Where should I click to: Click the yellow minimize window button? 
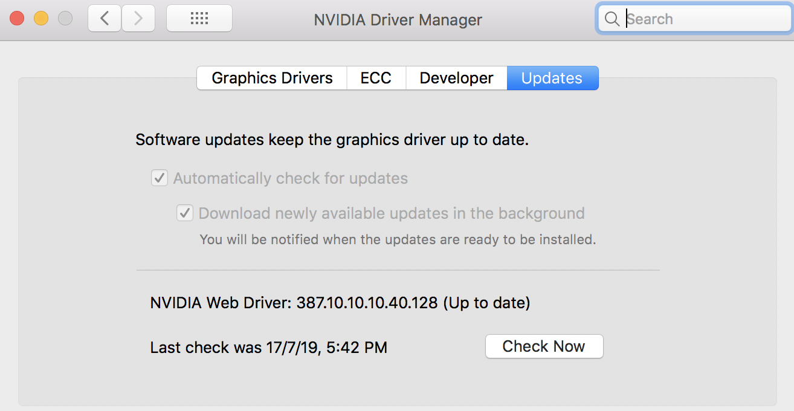[41, 19]
